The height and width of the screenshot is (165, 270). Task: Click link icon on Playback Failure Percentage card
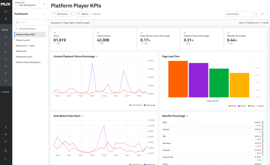pyautogui.click(x=185, y=33)
